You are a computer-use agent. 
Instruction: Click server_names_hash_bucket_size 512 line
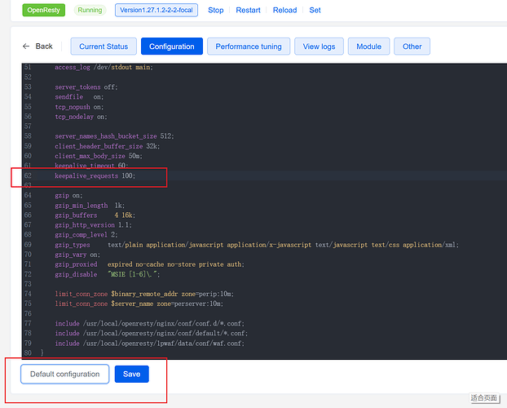coord(114,136)
